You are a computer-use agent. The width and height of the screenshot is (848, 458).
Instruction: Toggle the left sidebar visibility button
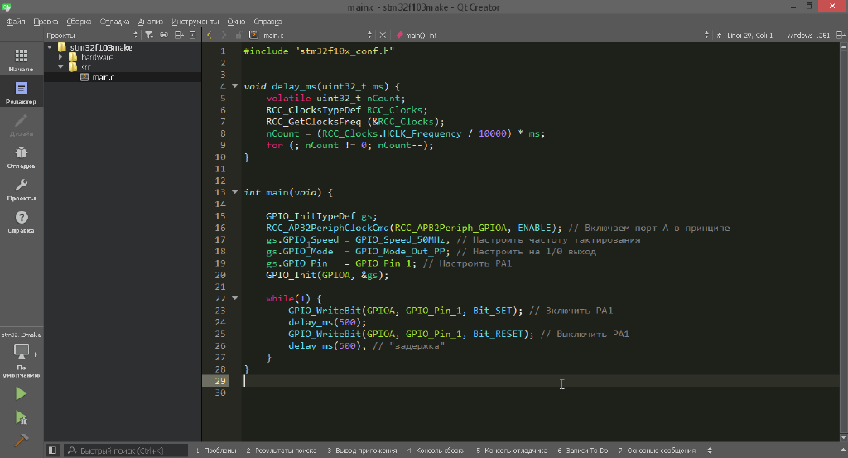pyautogui.click(x=52, y=451)
